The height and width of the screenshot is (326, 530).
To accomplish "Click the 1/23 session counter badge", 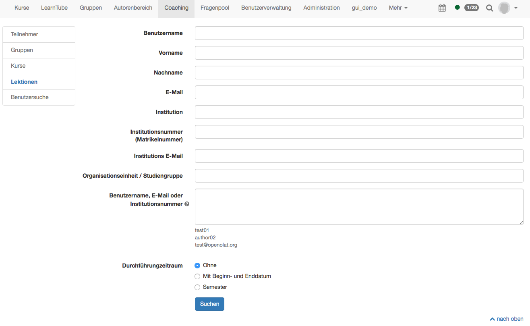I will click(471, 7).
